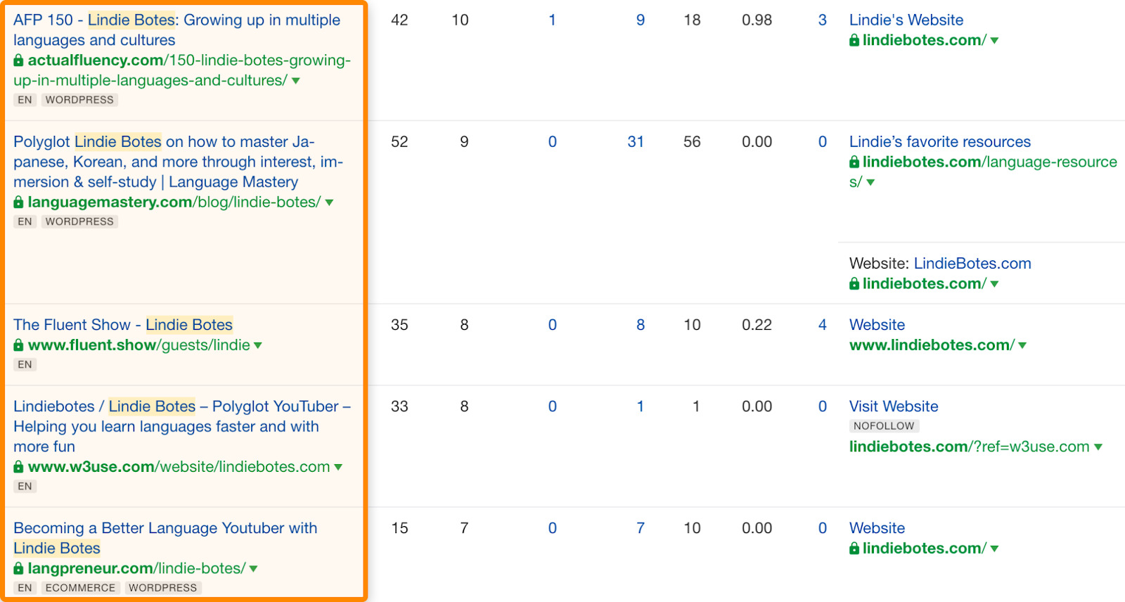Click lock icon beside www.fluent.show URL
The width and height of the screenshot is (1125, 602).
tap(18, 345)
